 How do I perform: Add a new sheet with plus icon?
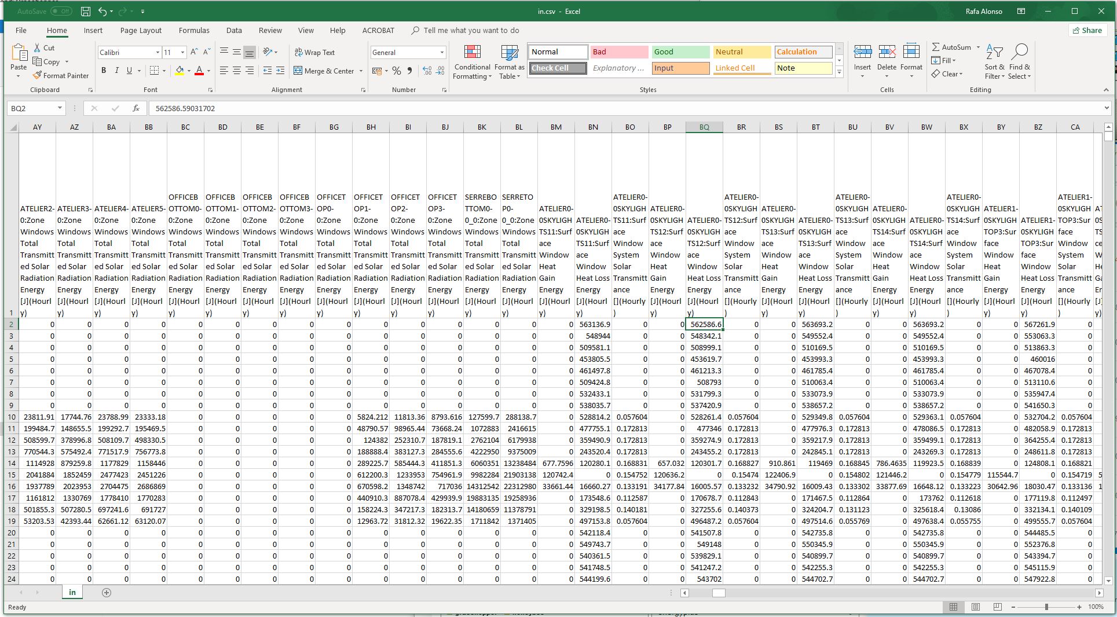pos(106,593)
